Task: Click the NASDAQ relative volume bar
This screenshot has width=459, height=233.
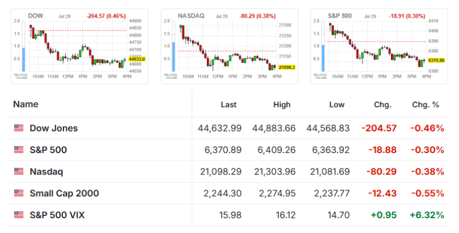Action: pyautogui.click(x=173, y=57)
